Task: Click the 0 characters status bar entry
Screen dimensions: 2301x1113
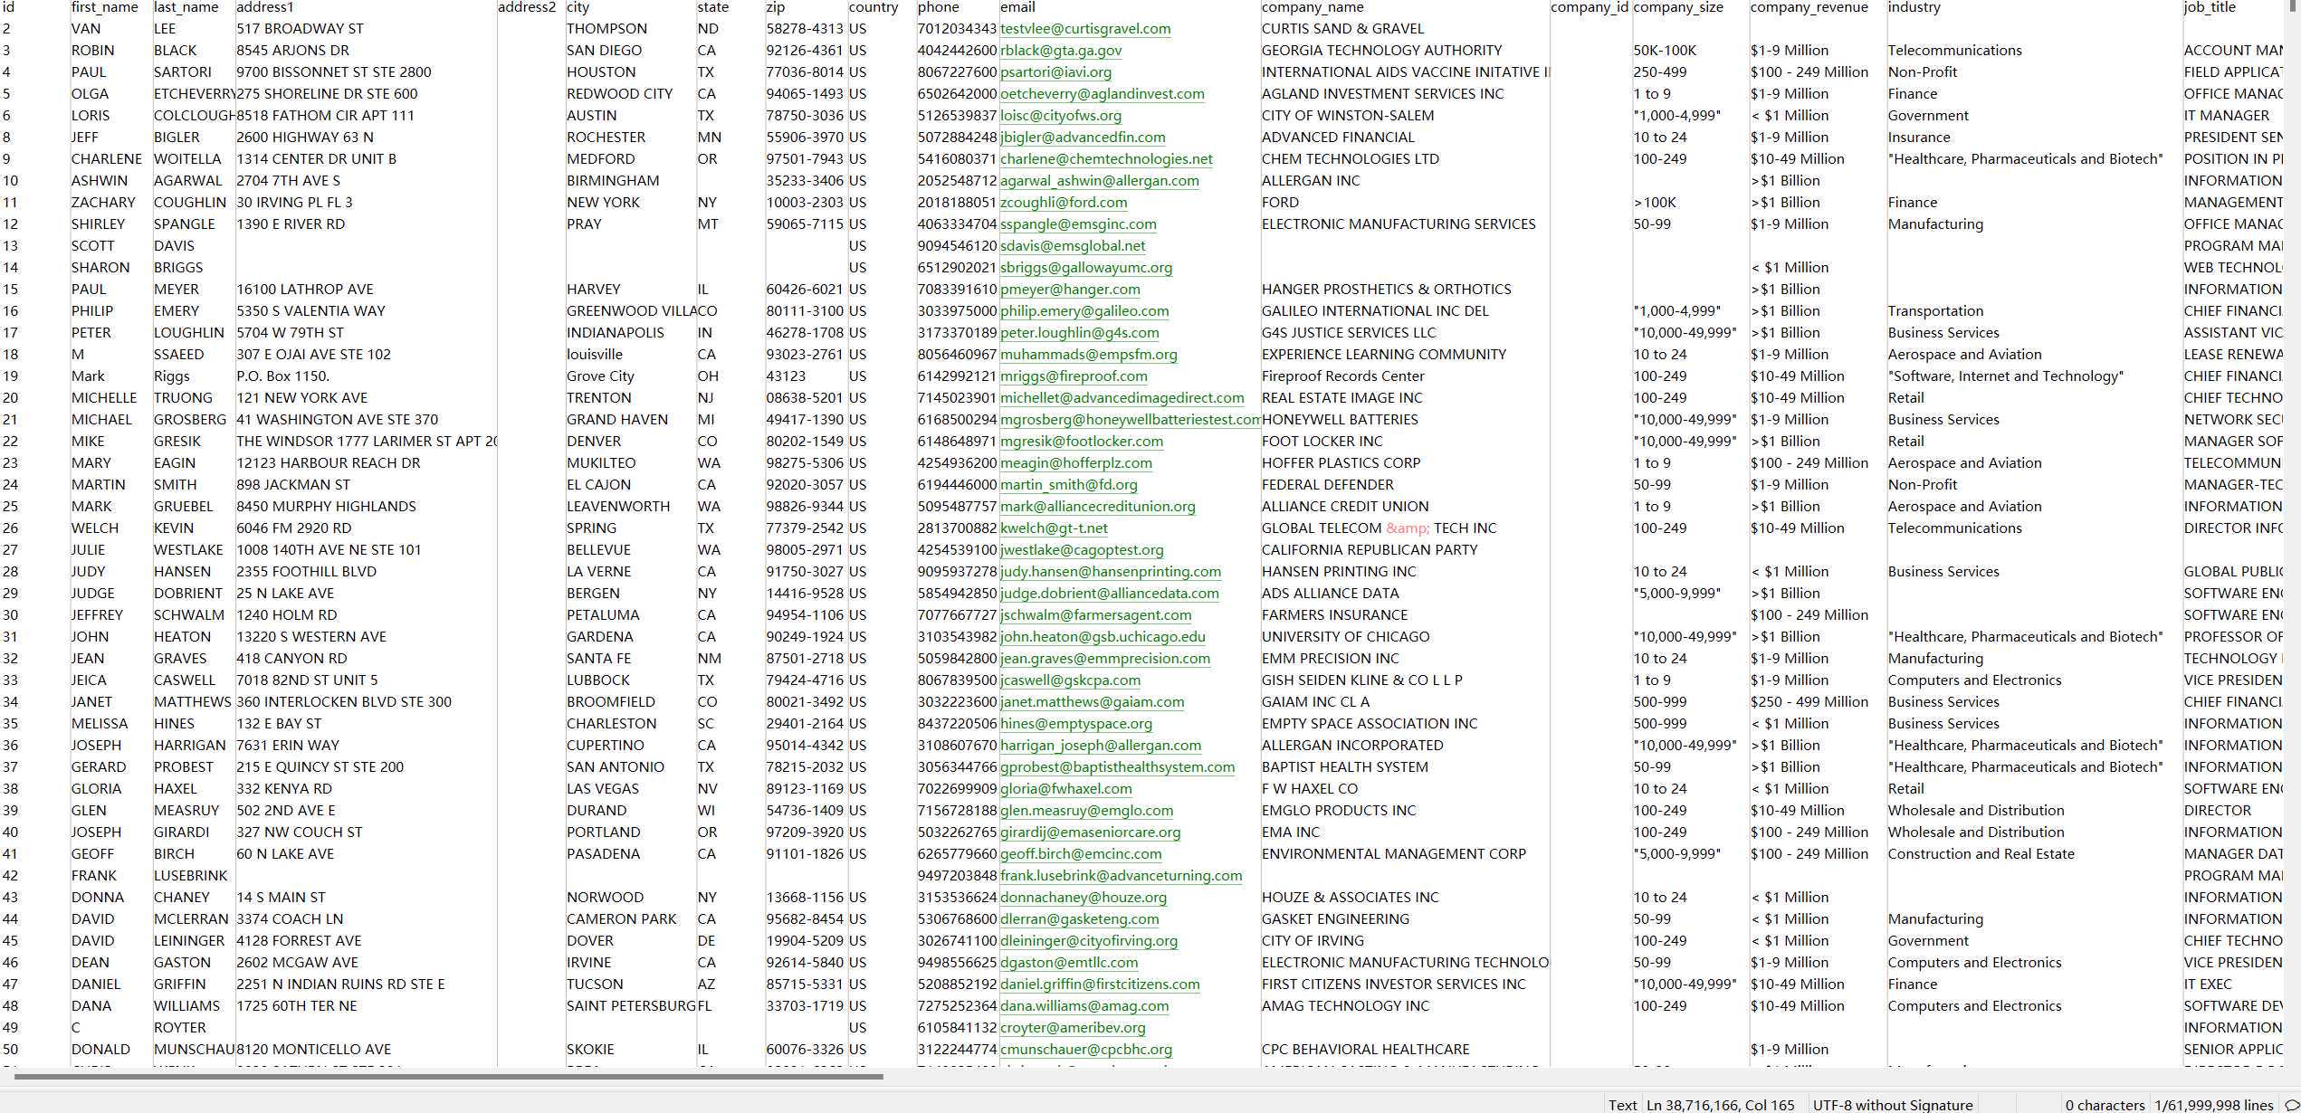Action: (2105, 1105)
